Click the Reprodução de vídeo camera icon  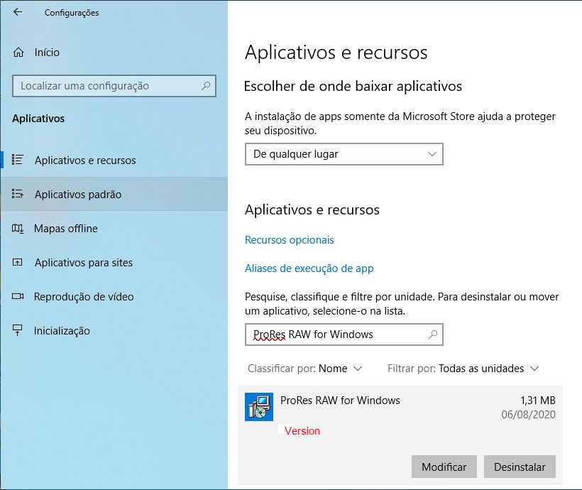(x=18, y=296)
